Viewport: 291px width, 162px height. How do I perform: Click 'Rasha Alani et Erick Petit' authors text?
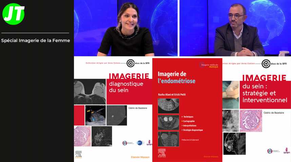(x=172, y=94)
